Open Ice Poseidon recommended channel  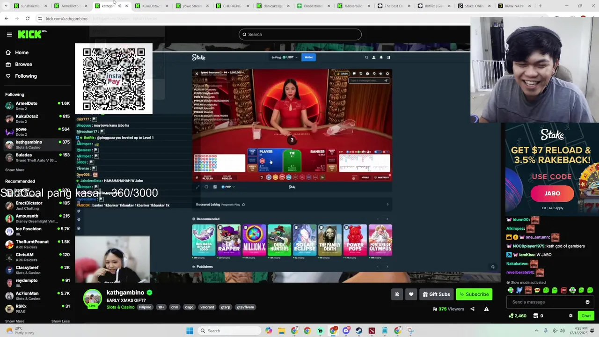coord(37,231)
